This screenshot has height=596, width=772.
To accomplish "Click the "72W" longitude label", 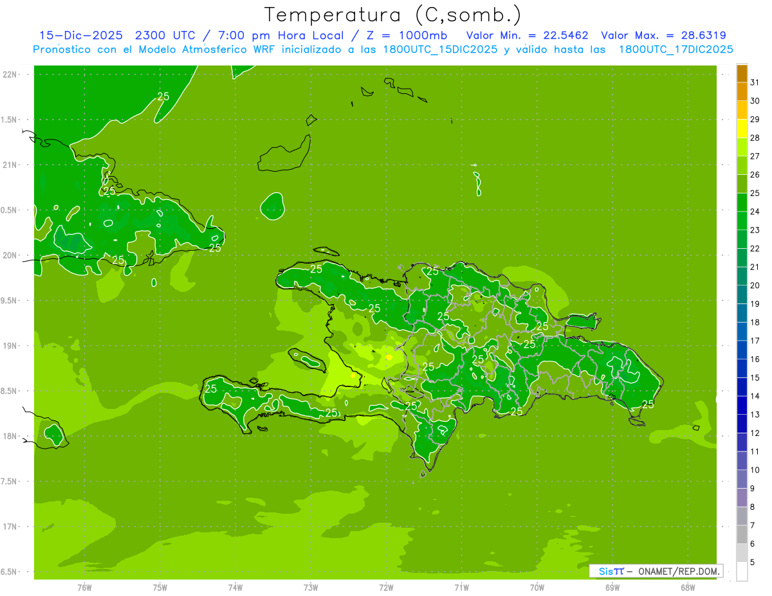I will [386, 587].
